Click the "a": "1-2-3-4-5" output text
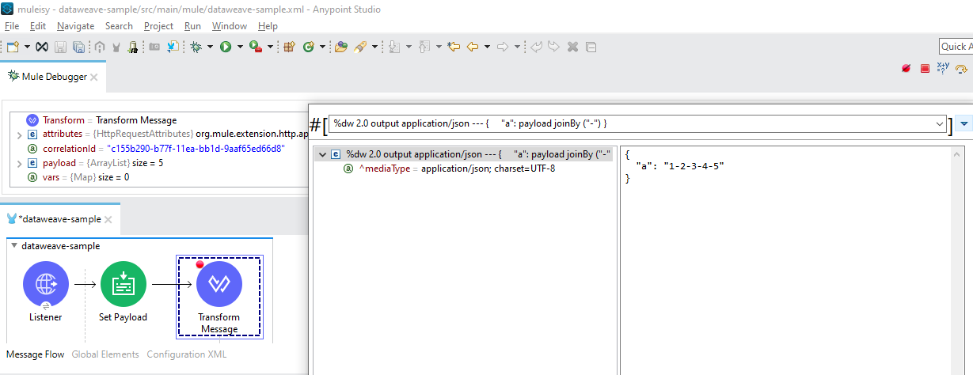The height and width of the screenshot is (375, 973). click(x=680, y=166)
